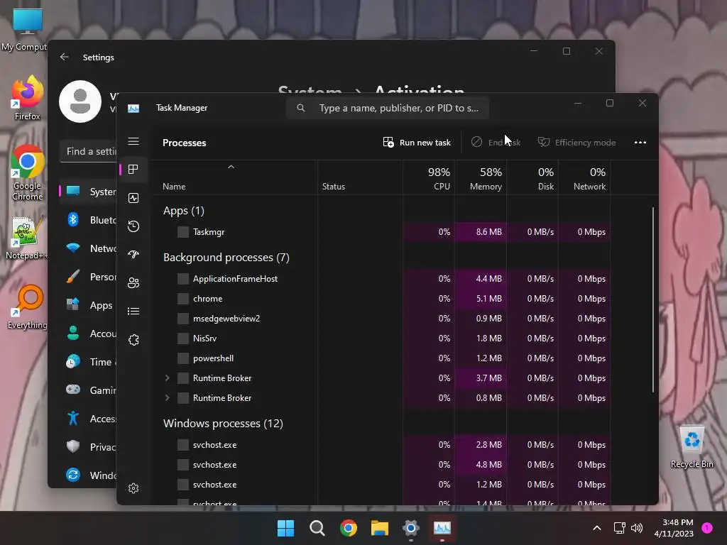This screenshot has height=545, width=727.
Task: Open File Explorer from taskbar
Action: pyautogui.click(x=379, y=528)
